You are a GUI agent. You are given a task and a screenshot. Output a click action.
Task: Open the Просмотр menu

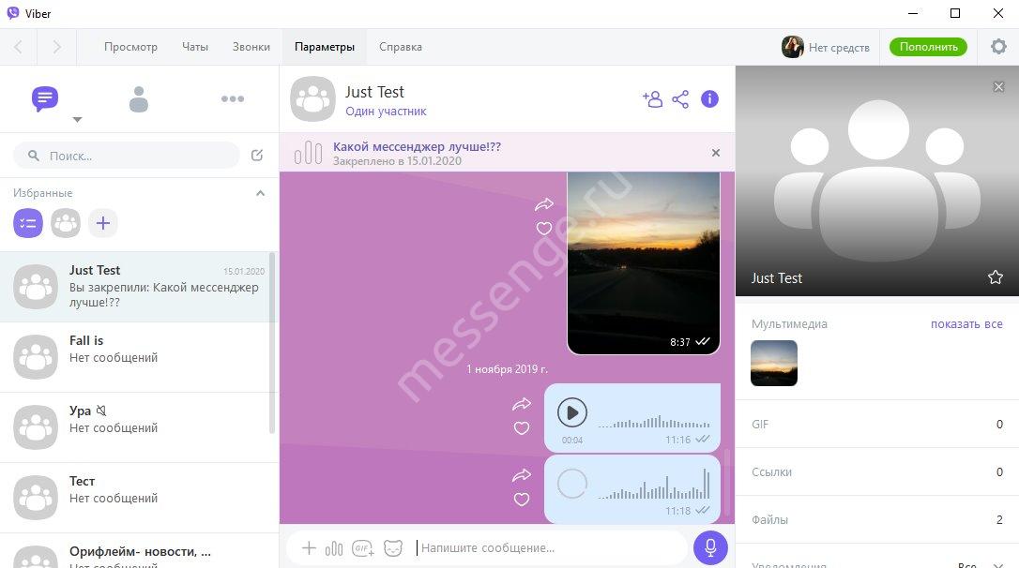point(130,47)
